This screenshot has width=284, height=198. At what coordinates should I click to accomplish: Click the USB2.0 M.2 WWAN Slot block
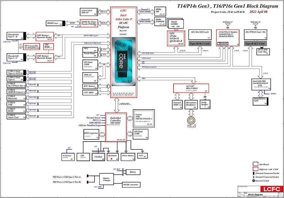[x=16, y=85]
